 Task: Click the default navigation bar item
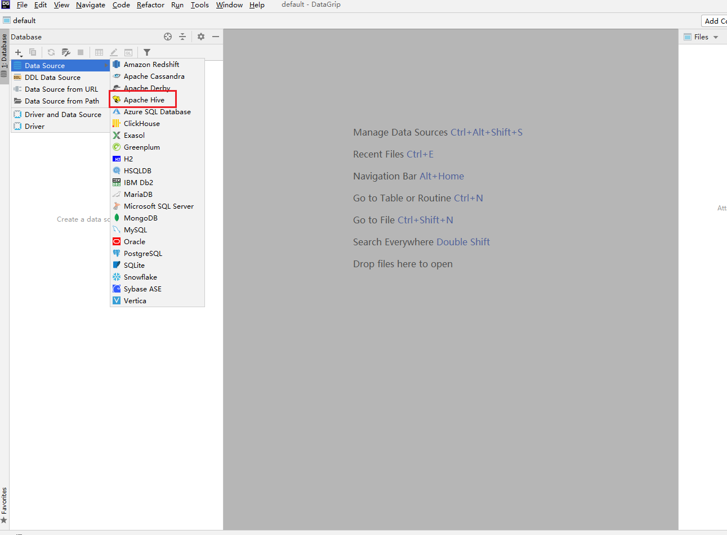coord(19,20)
